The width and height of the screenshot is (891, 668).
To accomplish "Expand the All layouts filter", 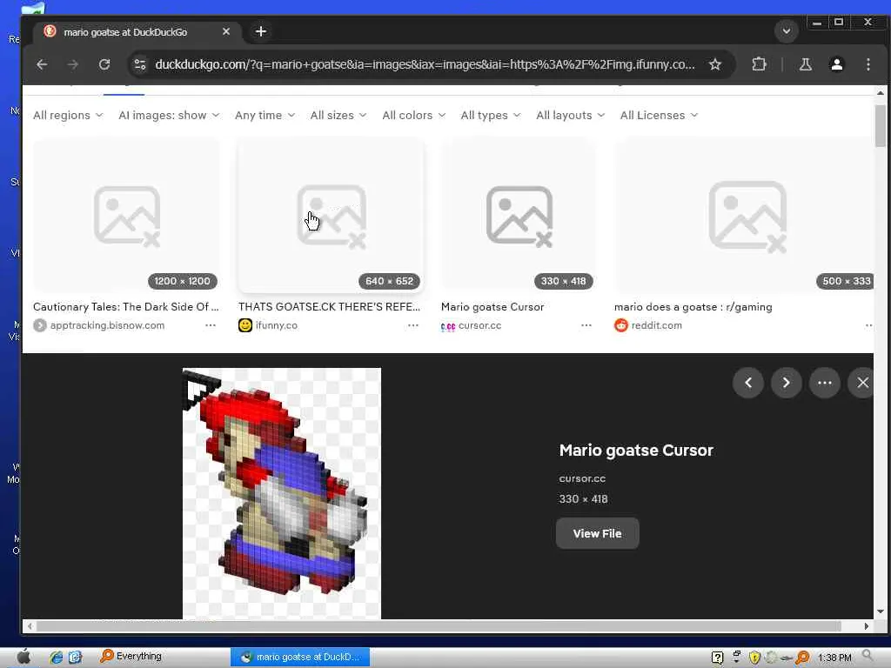I will click(571, 115).
